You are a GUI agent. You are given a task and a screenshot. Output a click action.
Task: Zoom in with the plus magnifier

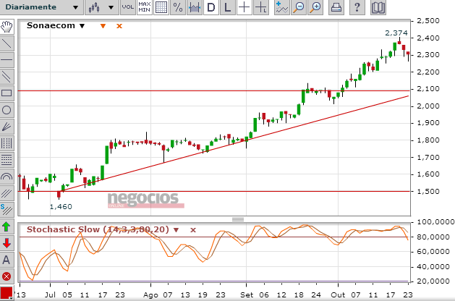315,7
